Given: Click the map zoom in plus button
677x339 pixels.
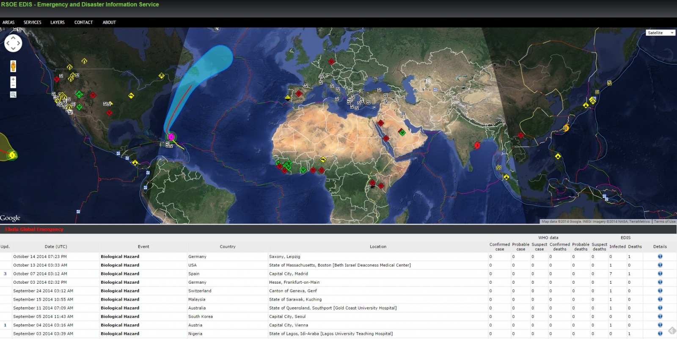Looking at the screenshot, I should 13,79.
